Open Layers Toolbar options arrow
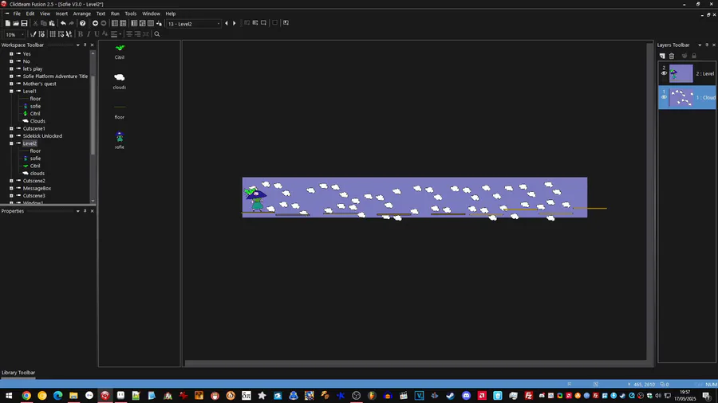This screenshot has width=718, height=403. (x=700, y=45)
